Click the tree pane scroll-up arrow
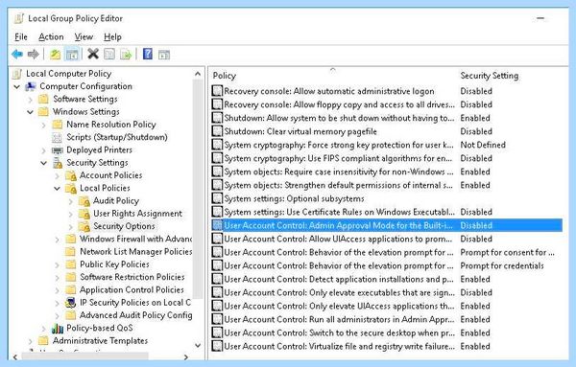 (198, 74)
